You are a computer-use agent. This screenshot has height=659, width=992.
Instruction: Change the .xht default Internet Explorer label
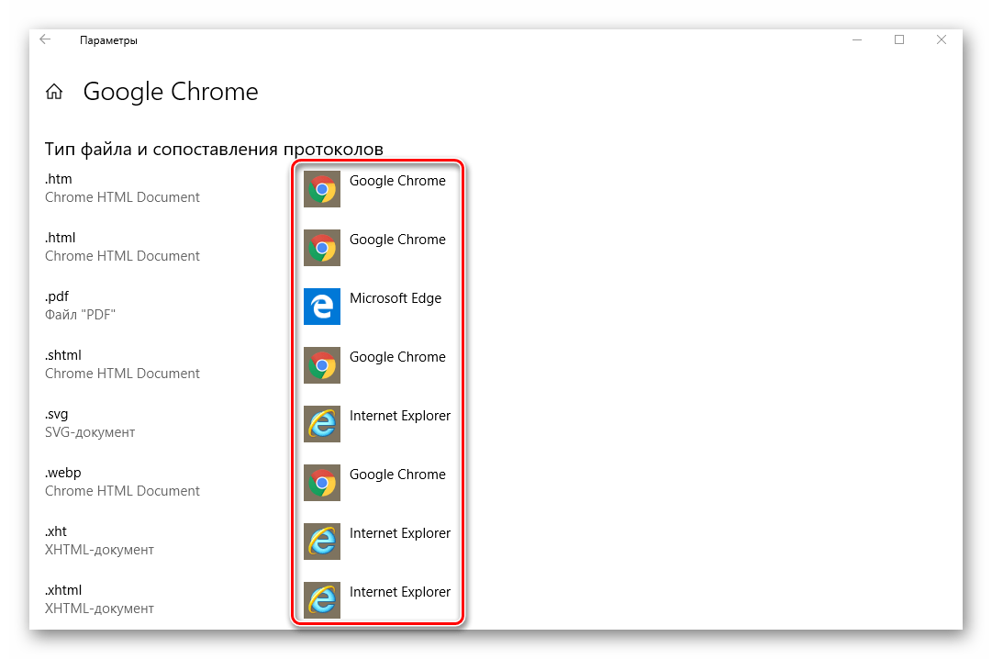point(400,533)
